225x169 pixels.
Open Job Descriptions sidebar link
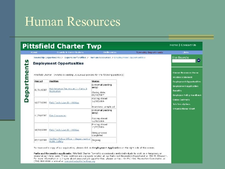(x=182, y=104)
